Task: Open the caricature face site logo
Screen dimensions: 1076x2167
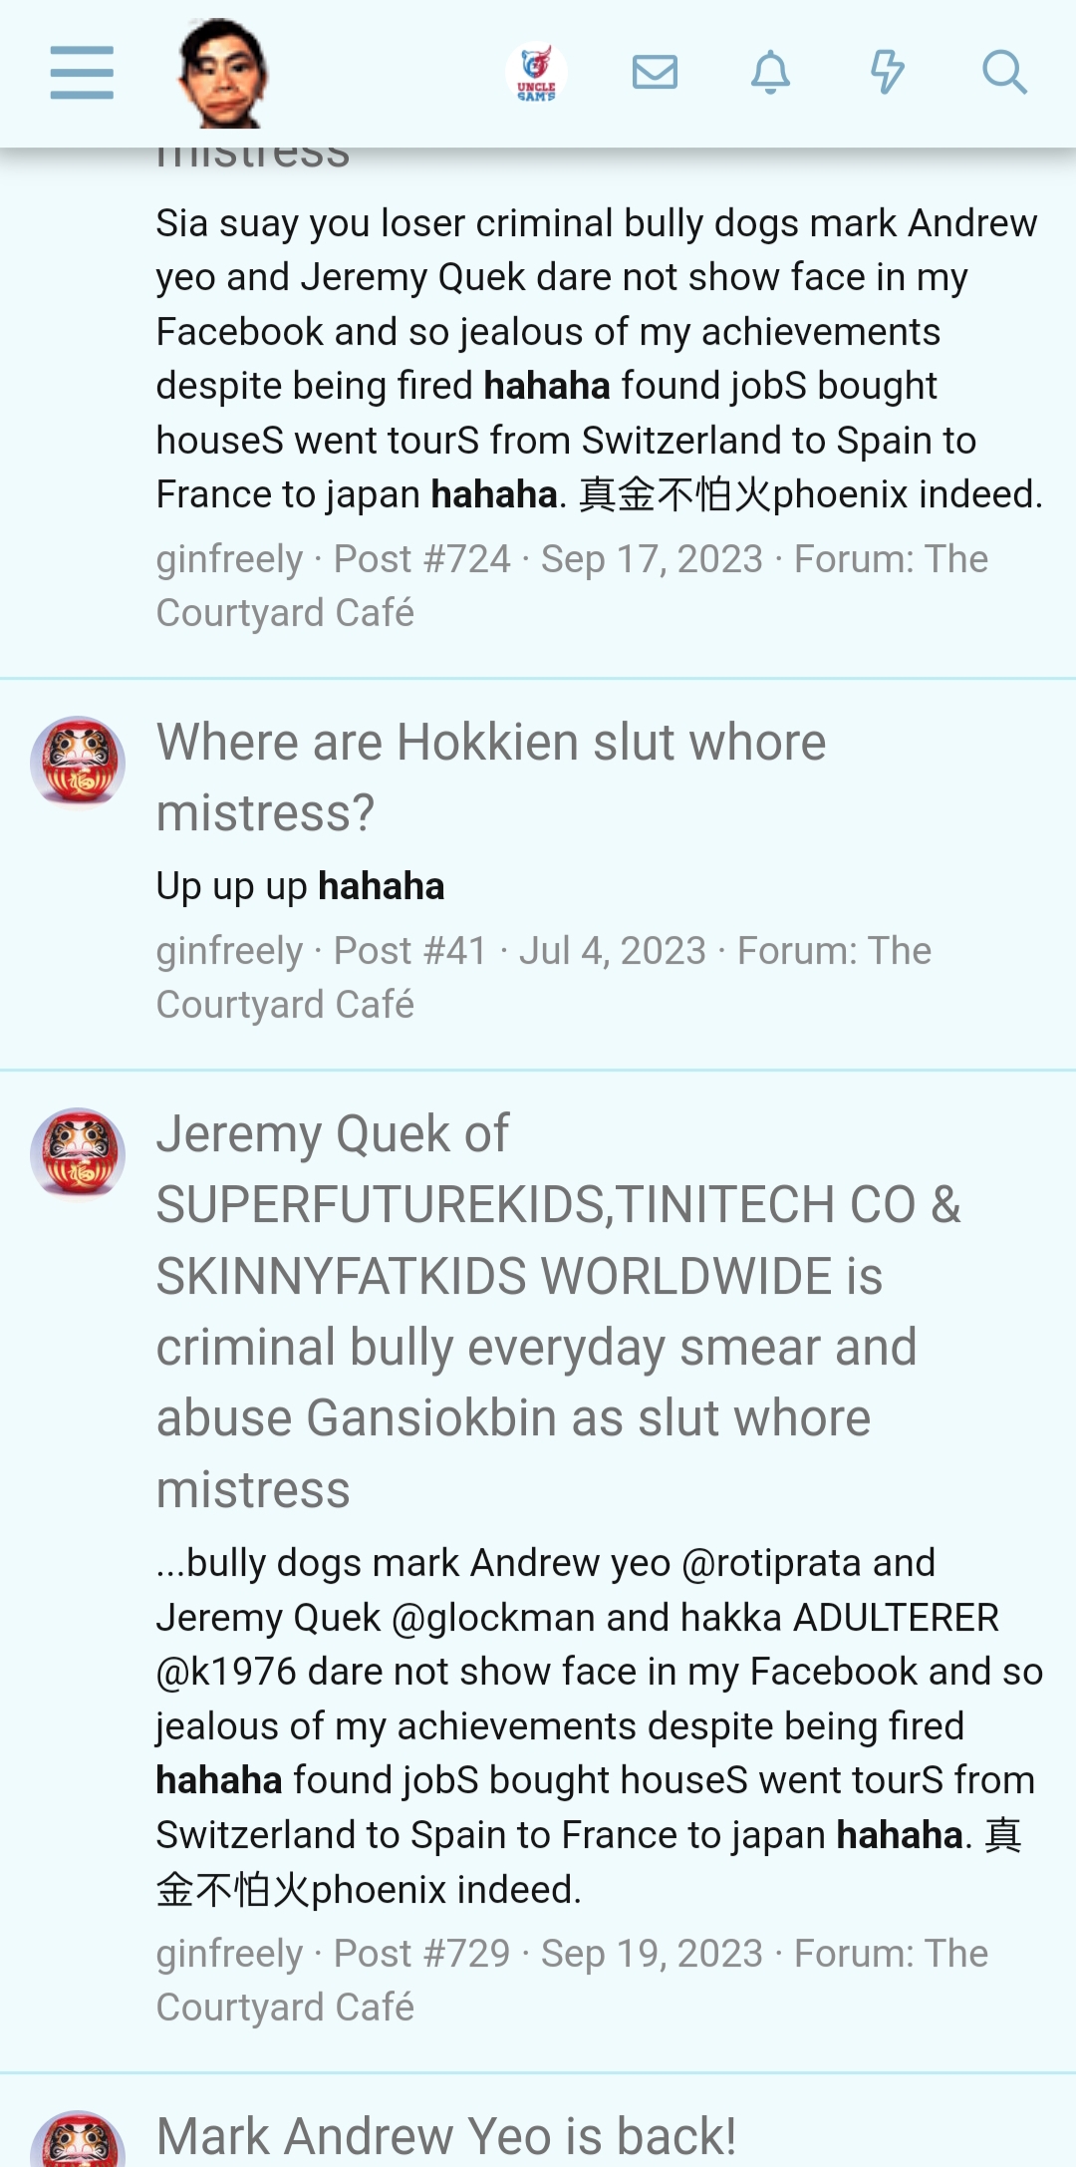Action: (221, 73)
